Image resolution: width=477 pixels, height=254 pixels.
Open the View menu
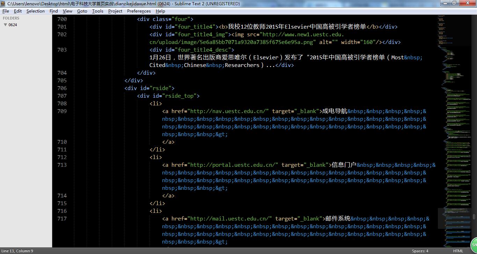67,11
